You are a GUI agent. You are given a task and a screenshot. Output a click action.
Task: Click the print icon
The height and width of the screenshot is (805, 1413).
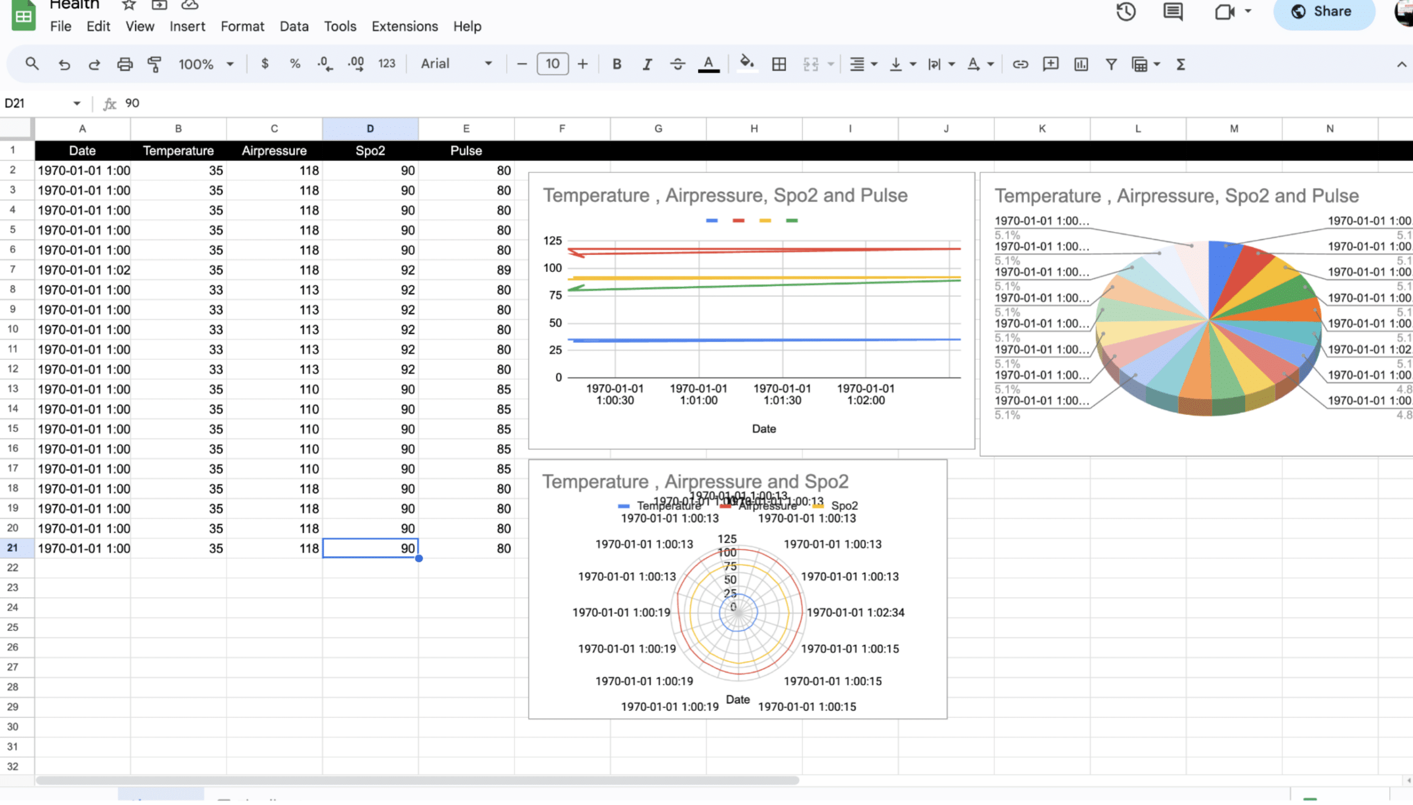(x=124, y=64)
